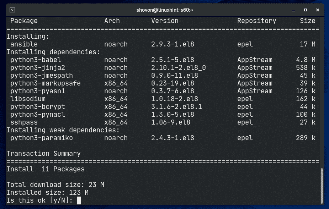The width and height of the screenshot is (329, 209).
Task: Click the 'Is this ok [y/N]:' prompt
Action: pos(39,200)
